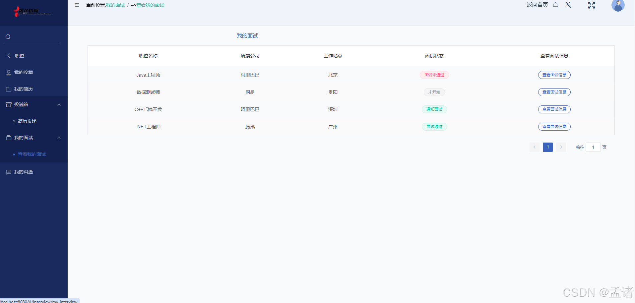The width and height of the screenshot is (635, 303).
Task: Click 深圳 location cell
Action: (x=333, y=109)
